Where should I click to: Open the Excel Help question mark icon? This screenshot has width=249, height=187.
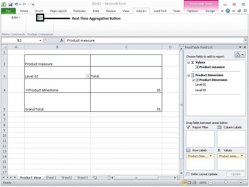228,11
